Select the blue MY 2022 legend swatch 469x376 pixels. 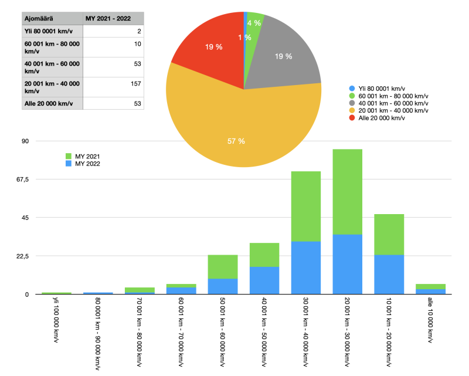point(69,164)
